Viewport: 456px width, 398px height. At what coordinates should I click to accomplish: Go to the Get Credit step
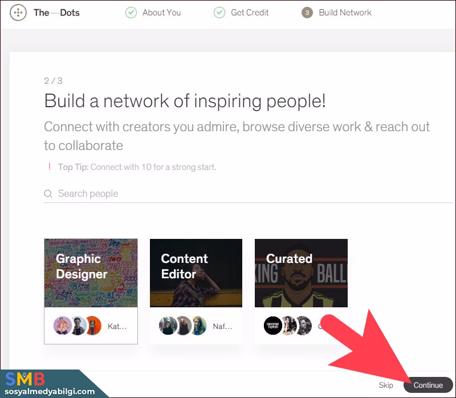250,13
